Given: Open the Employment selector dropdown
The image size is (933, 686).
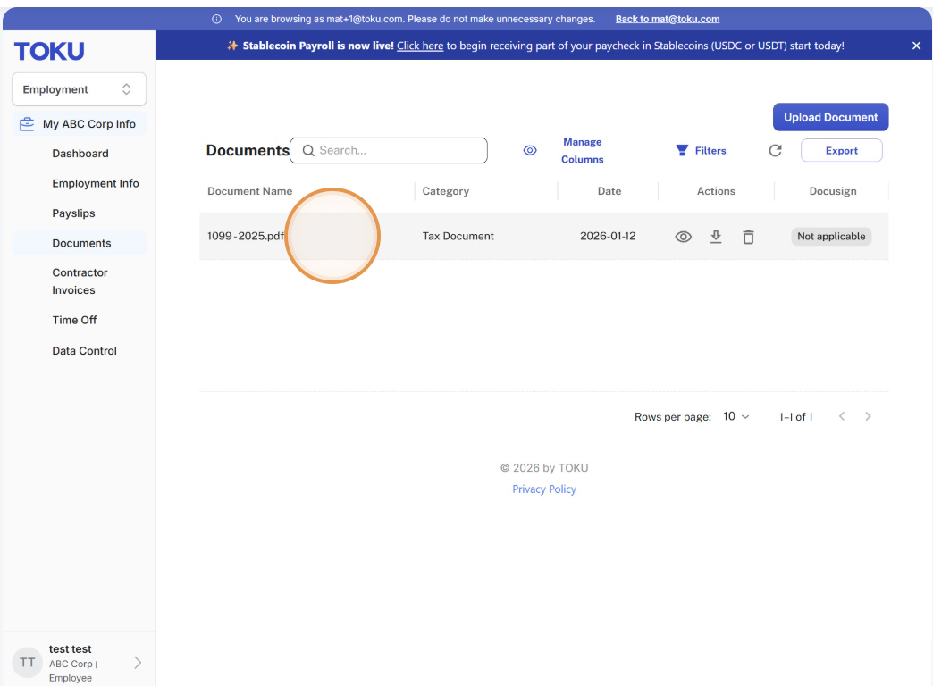Looking at the screenshot, I should [x=80, y=89].
